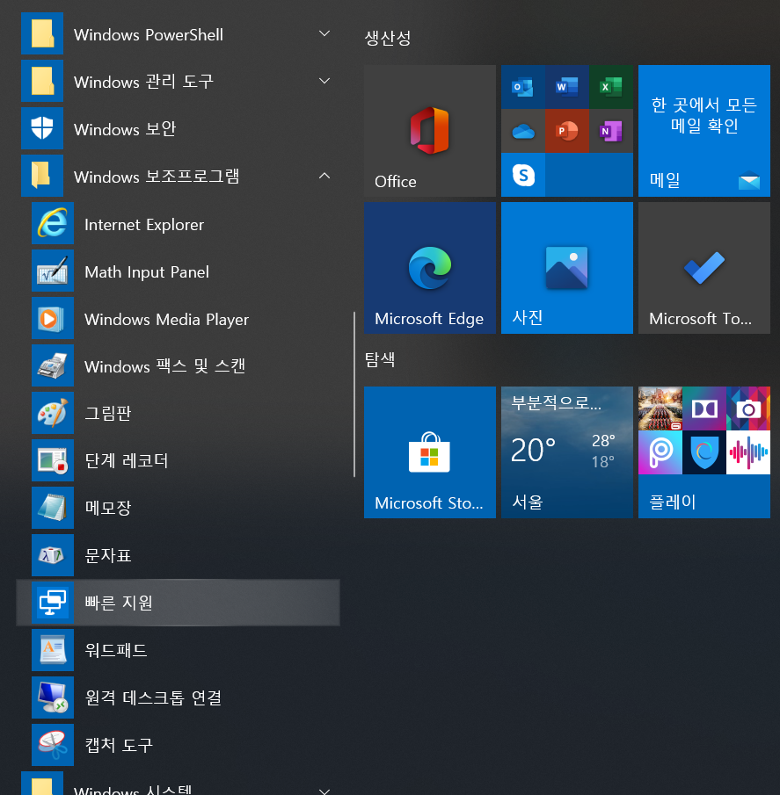Viewport: 780px width, 795px height.
Task: Open camera app icon in 플레이 tile
Action: [x=748, y=408]
